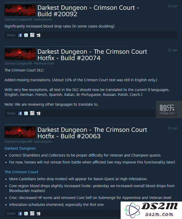Share Build #20074 hotfix on Reddit
The height and width of the screenshot is (219, 182).
pyautogui.click(x=32, y=113)
